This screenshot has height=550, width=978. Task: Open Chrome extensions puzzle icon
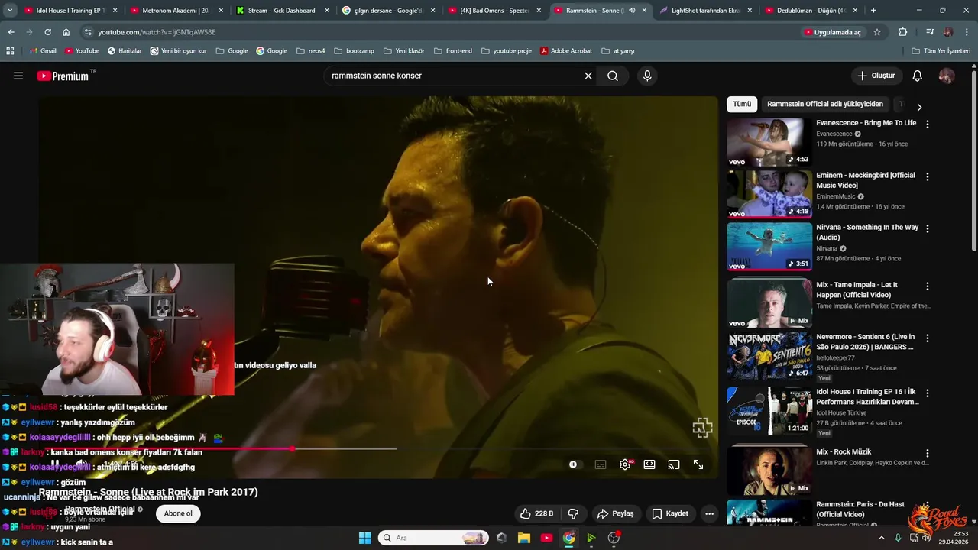click(x=903, y=32)
